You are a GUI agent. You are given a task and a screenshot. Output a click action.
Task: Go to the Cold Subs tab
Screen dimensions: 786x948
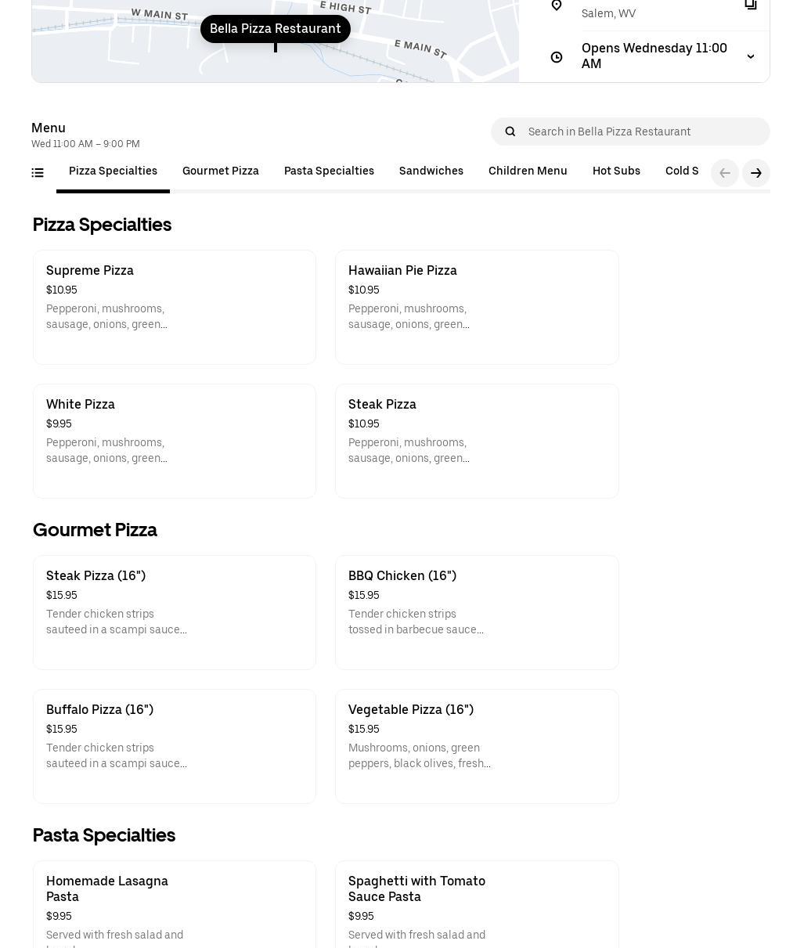pos(683,171)
